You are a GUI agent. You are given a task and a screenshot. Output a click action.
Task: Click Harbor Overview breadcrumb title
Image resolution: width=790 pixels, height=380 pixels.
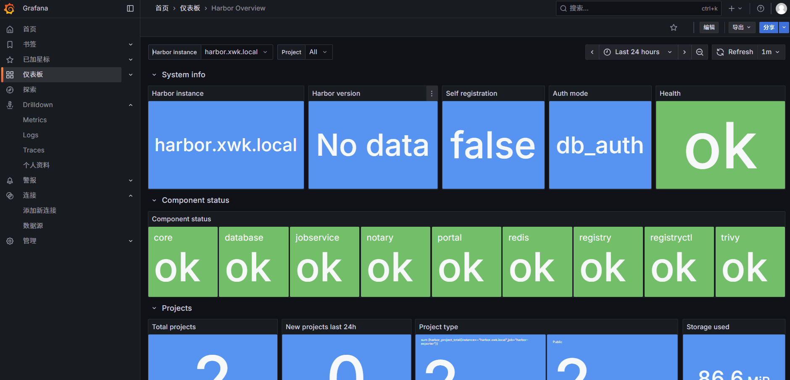238,8
